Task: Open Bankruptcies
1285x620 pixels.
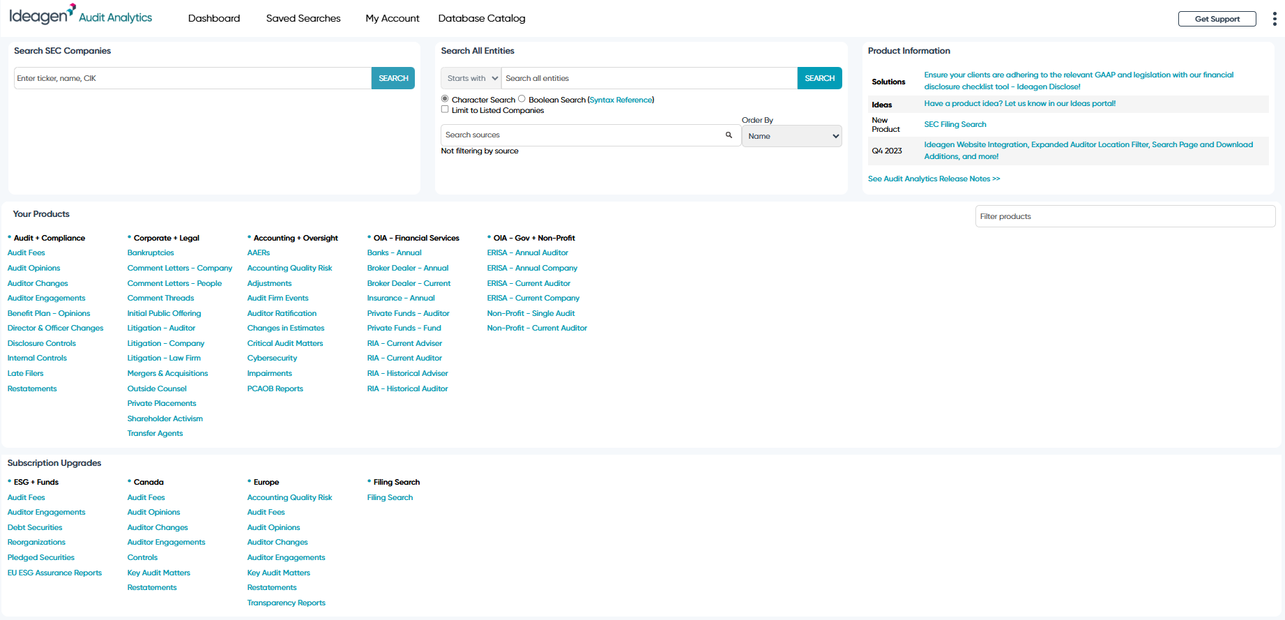Action: point(151,252)
